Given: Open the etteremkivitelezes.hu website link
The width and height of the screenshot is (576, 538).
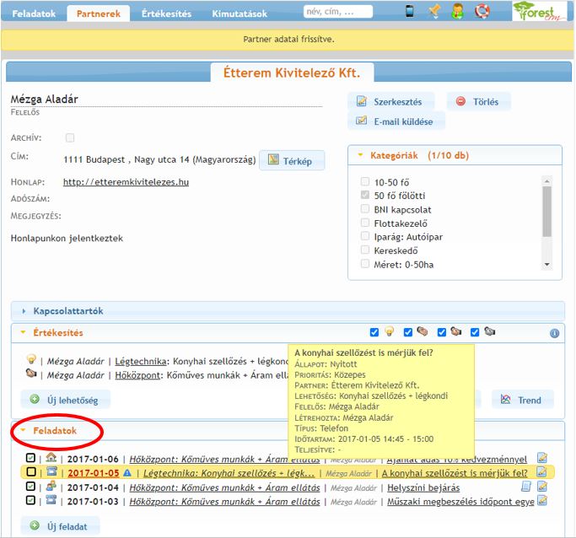Looking at the screenshot, I should pyautogui.click(x=126, y=181).
